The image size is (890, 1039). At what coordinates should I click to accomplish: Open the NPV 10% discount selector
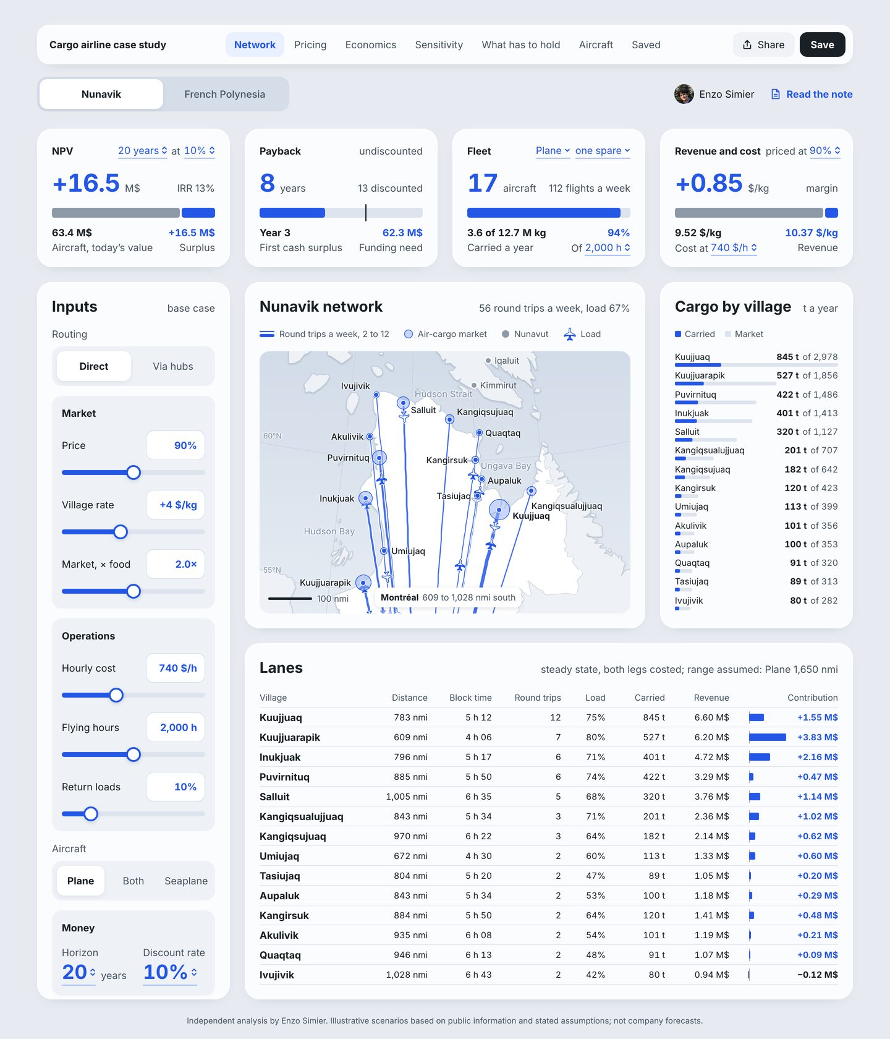point(200,151)
